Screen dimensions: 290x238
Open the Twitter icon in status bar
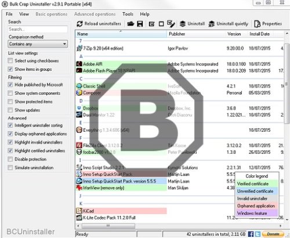pyautogui.click(x=258, y=234)
